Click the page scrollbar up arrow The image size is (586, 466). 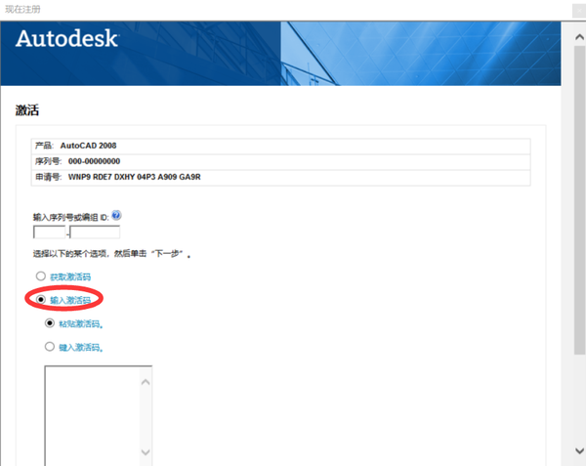[579, 37]
